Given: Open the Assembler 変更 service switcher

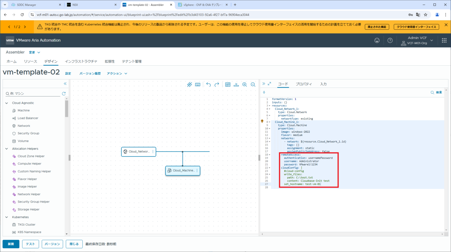Looking at the screenshot, I should (x=35, y=52).
